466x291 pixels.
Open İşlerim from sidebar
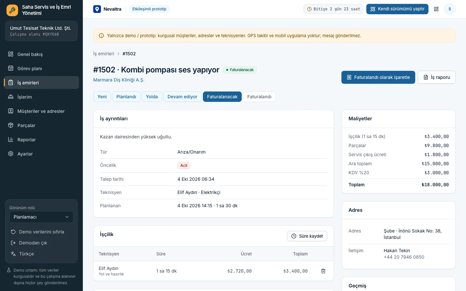[x=41, y=97]
